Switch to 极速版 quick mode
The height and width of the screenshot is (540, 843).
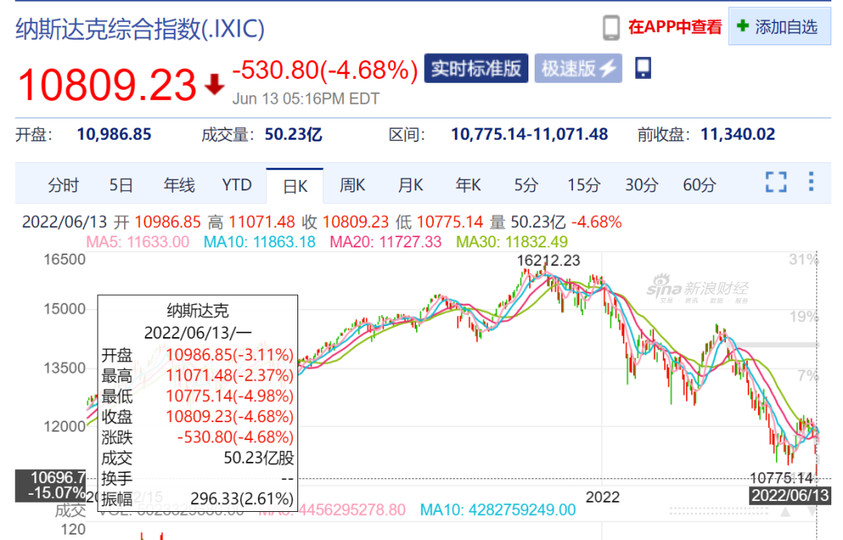click(578, 69)
